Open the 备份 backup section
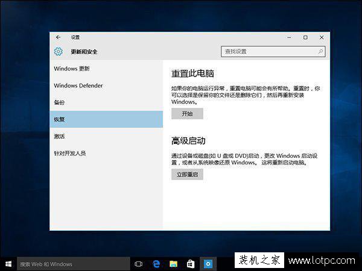362x271 pixels. [x=106, y=102]
